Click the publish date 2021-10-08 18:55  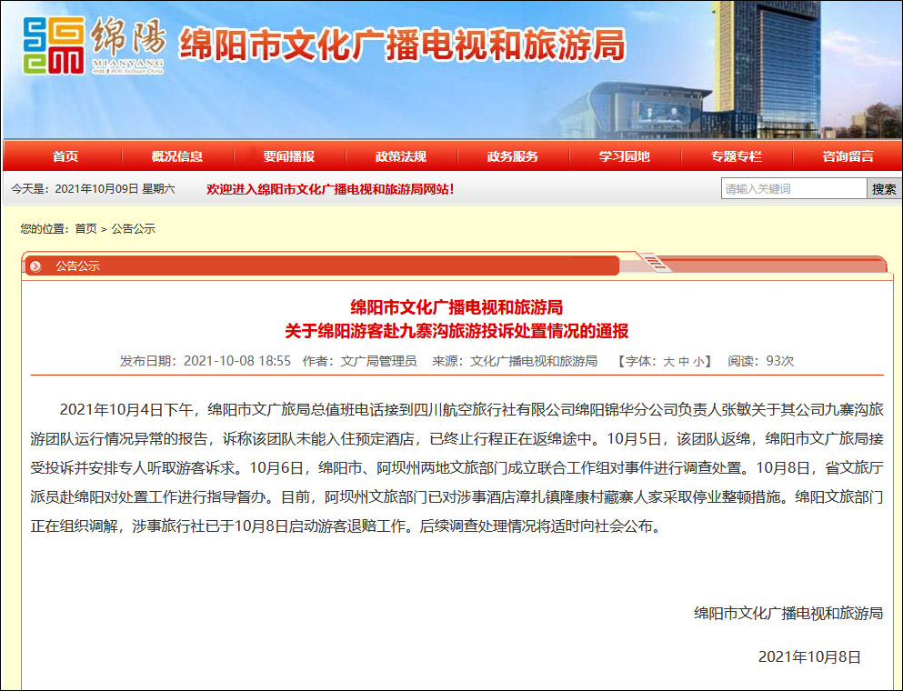(237, 361)
